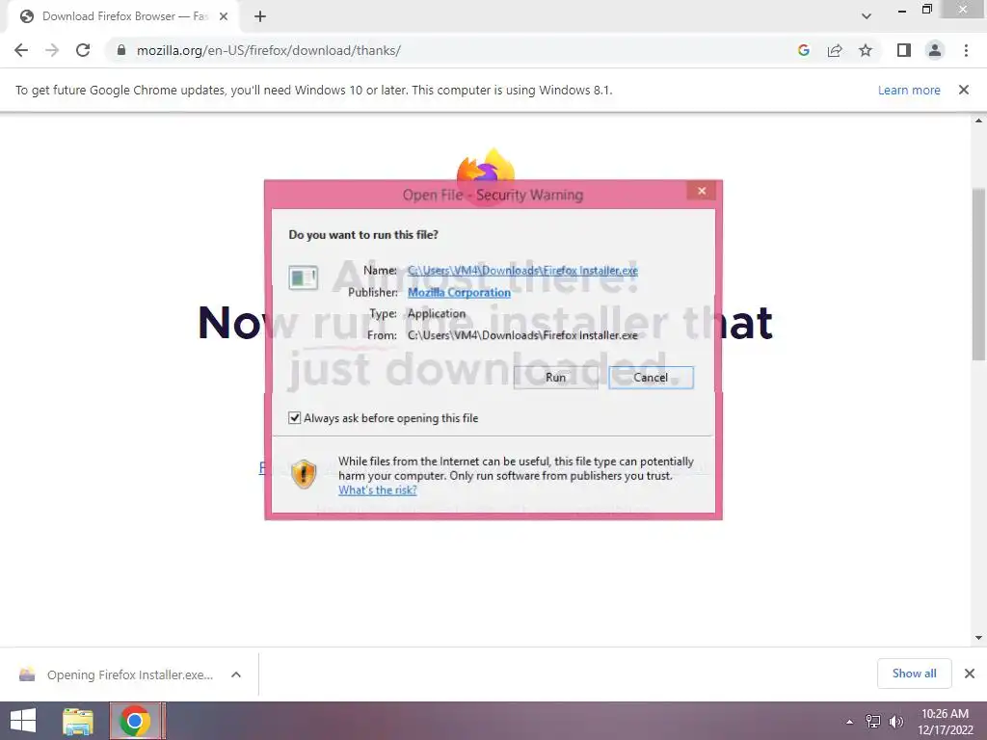Screen dimensions: 987x740
Task: Open a new tab with the plus button
Action: (260, 16)
